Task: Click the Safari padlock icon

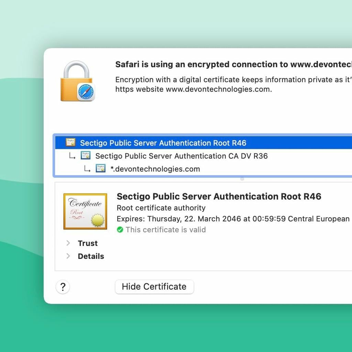Action: click(78, 81)
